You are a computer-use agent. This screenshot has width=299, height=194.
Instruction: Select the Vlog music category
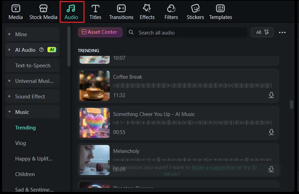20,143
